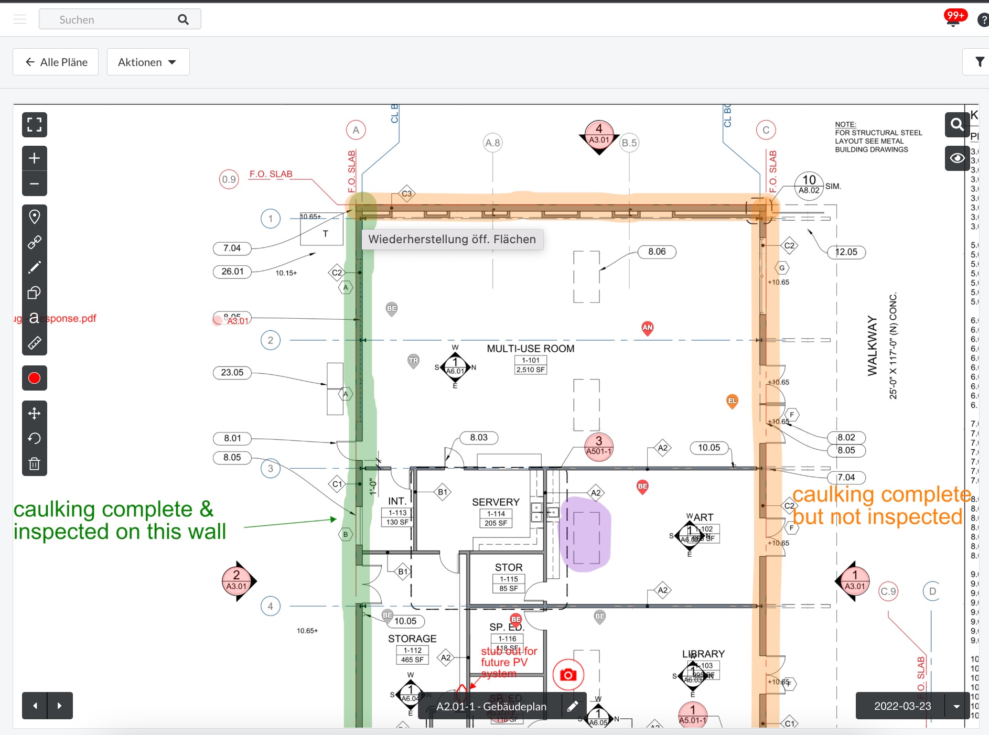Viewport: 989px width, 735px height.
Task: Toggle markup visibility with eye icon
Action: pyautogui.click(x=957, y=158)
